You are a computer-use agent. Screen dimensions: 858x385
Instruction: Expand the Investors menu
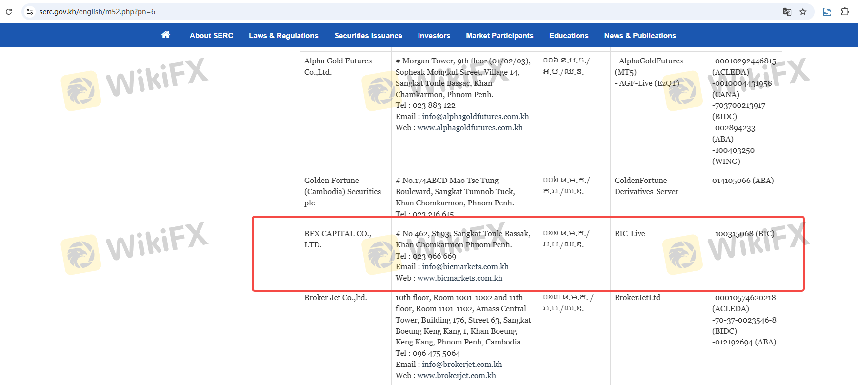(434, 36)
